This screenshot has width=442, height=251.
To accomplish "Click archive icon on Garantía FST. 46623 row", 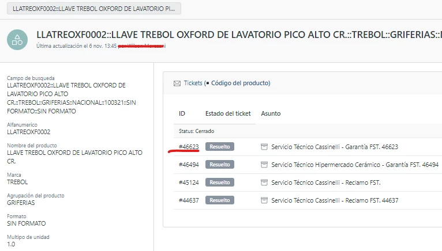I will (264, 147).
